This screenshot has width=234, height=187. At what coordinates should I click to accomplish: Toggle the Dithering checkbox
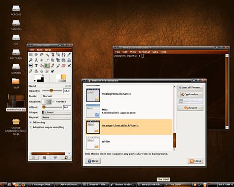[31, 122]
